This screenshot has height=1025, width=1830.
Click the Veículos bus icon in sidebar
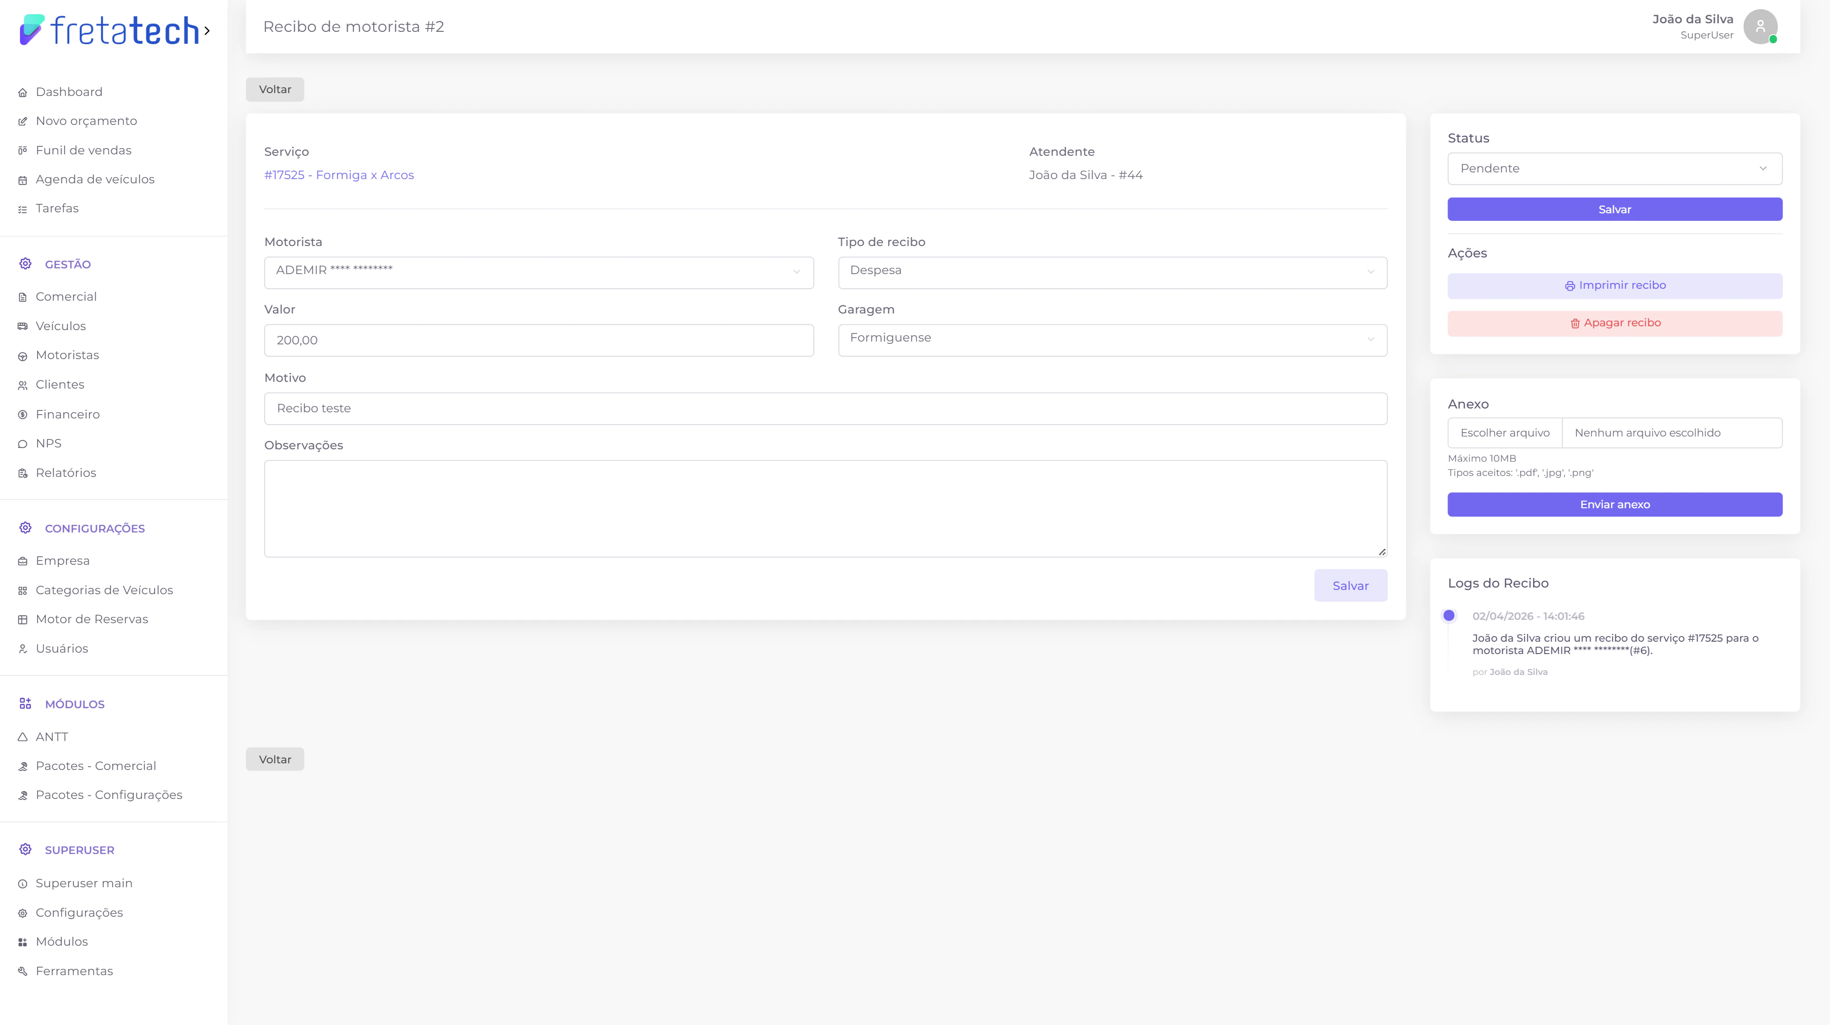[x=23, y=326]
